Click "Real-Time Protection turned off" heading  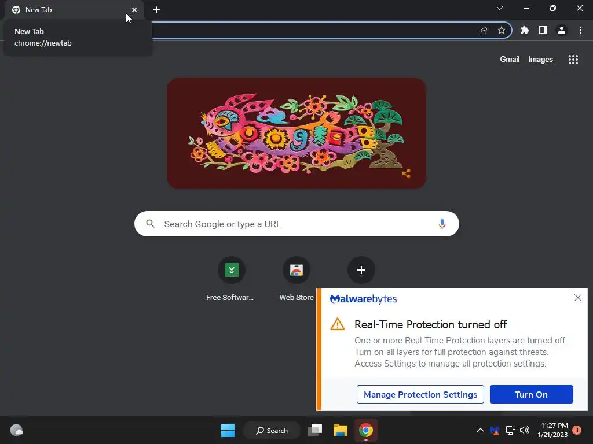[430, 324]
